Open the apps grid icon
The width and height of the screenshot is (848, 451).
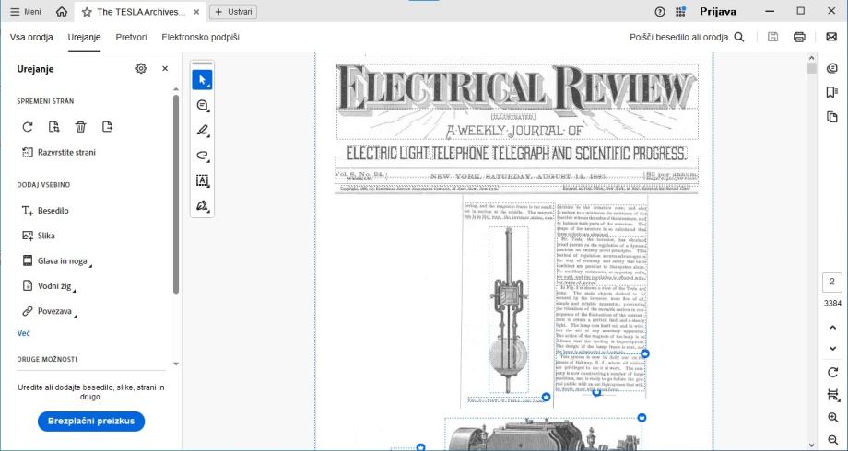click(x=680, y=12)
